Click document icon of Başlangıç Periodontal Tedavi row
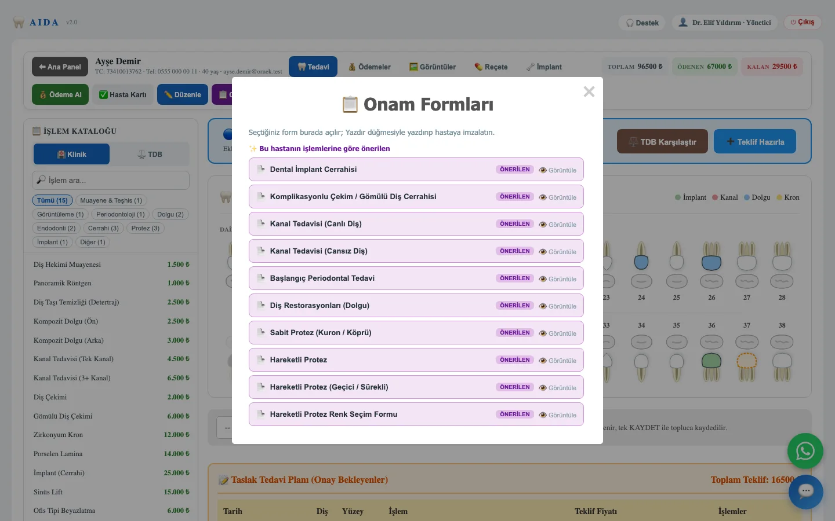The height and width of the screenshot is (521, 835). 261,278
